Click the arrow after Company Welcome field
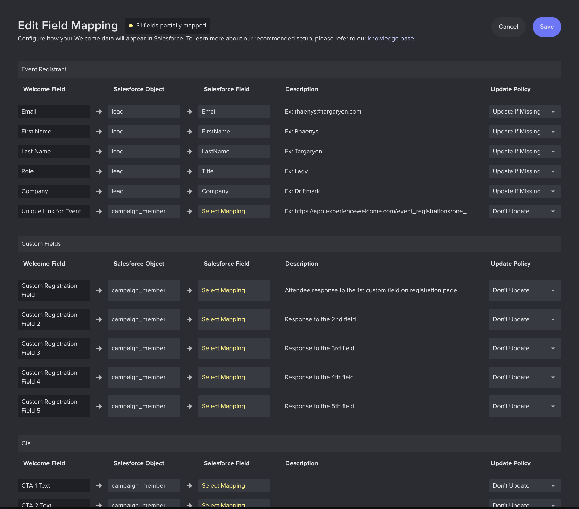579x509 pixels. [x=99, y=191]
